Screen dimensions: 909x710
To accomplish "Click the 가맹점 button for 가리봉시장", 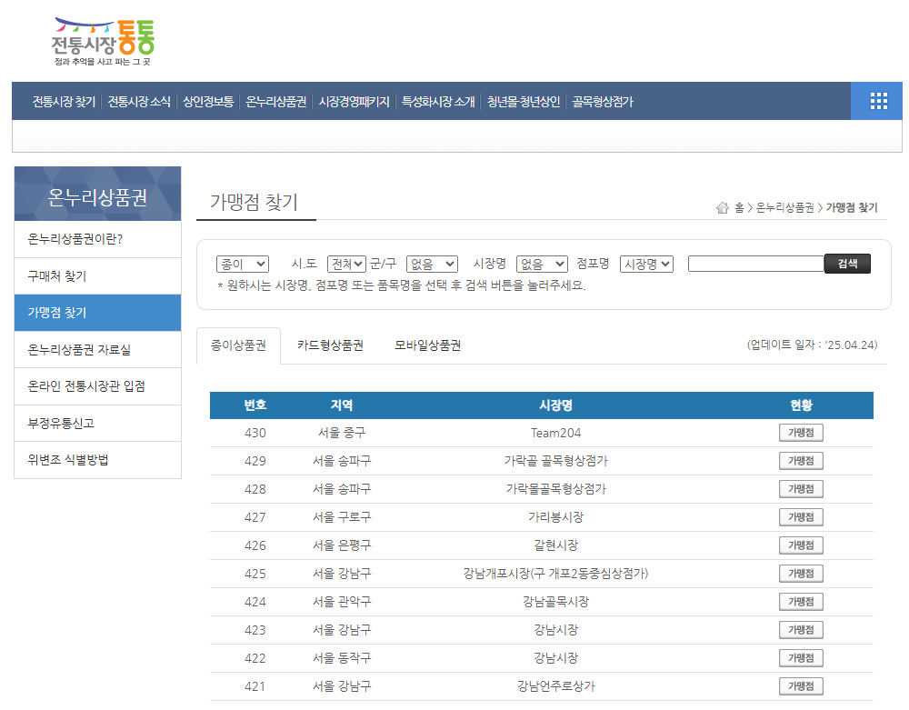I will 800,516.
